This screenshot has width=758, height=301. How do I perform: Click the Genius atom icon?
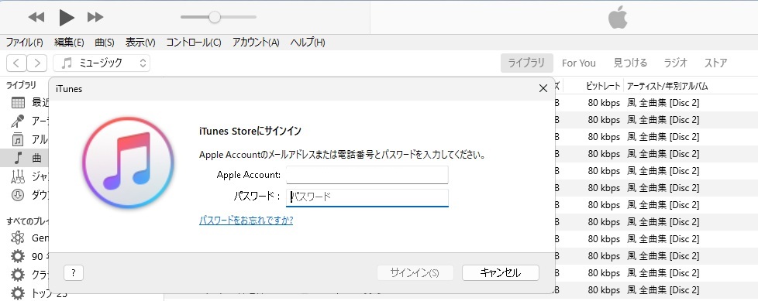tap(18, 238)
